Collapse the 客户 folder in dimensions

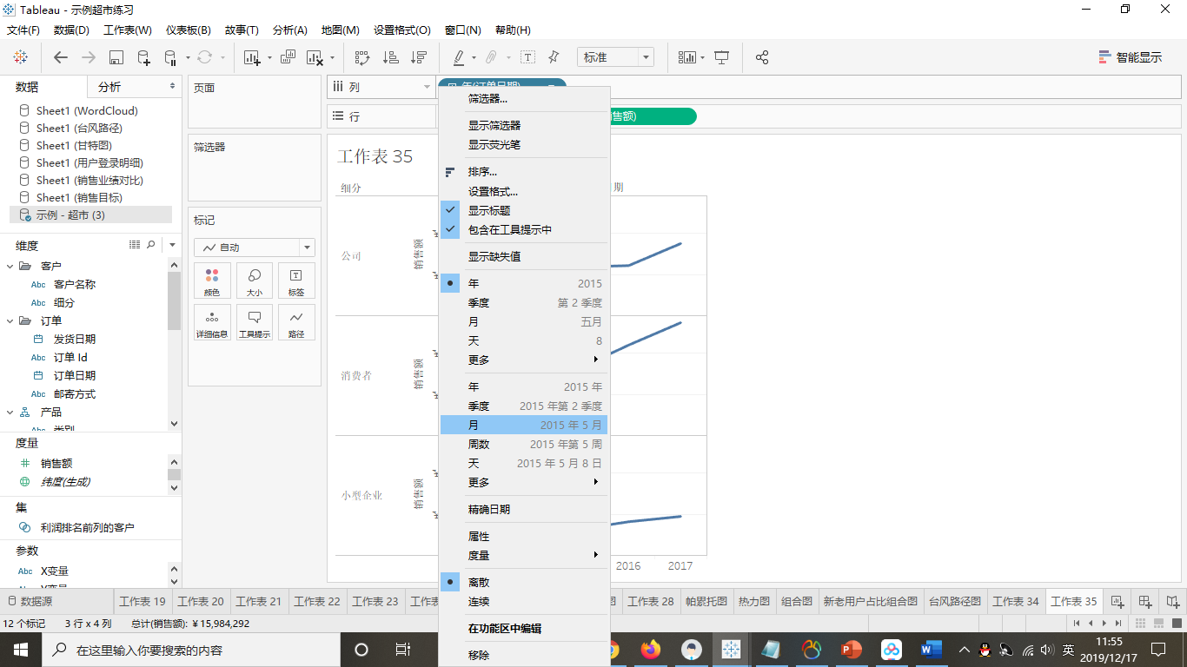click(10, 266)
